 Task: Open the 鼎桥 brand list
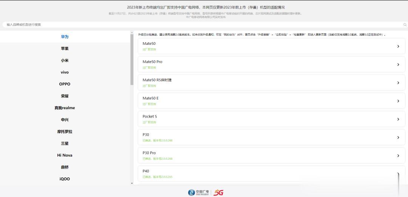[x=65, y=167]
